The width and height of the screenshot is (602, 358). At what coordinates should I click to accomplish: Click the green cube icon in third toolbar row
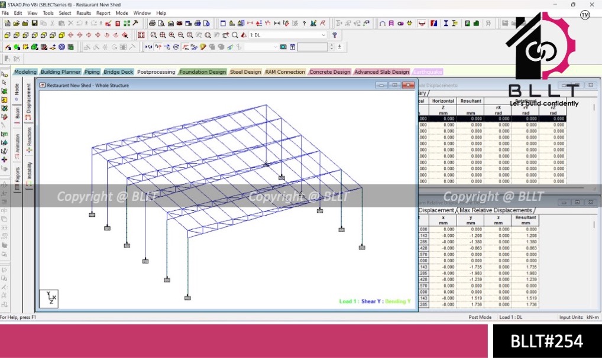point(34,47)
